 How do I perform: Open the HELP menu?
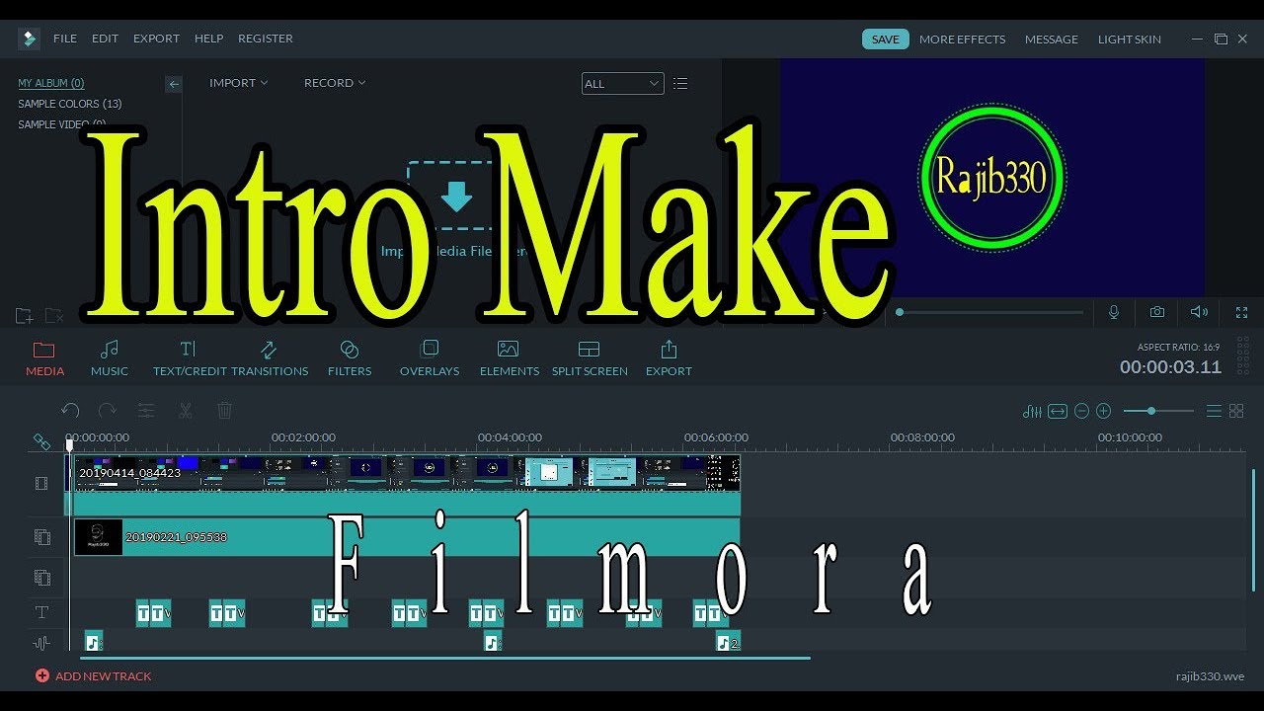pyautogui.click(x=208, y=39)
